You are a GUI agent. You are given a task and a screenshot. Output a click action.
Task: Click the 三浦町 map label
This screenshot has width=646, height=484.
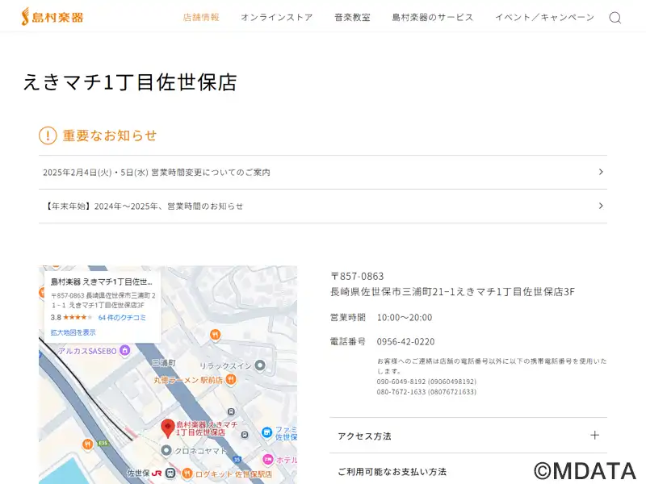[x=164, y=362]
